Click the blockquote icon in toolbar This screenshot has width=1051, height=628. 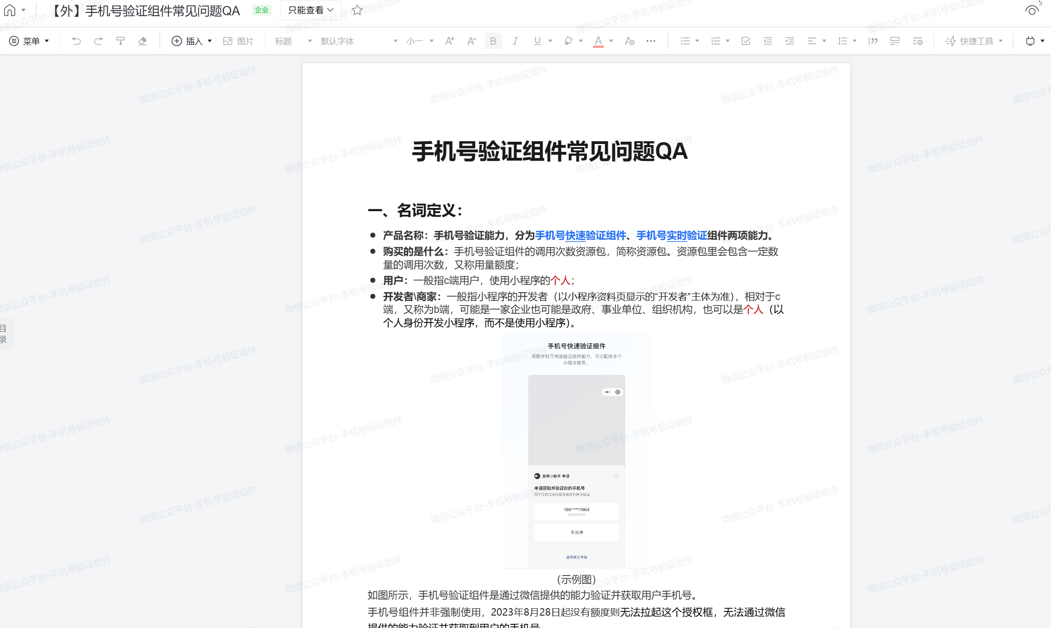pos(873,41)
